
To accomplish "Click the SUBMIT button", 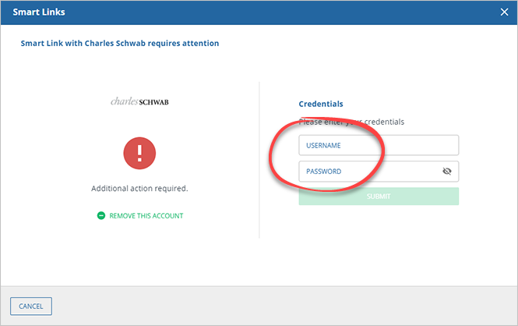I will pos(379,197).
